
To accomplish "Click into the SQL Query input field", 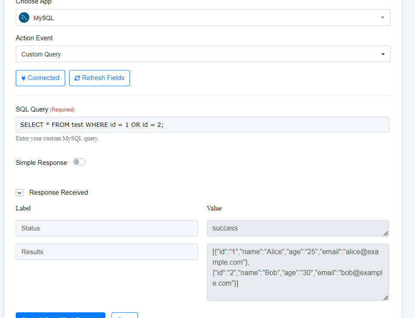I will 202,125.
